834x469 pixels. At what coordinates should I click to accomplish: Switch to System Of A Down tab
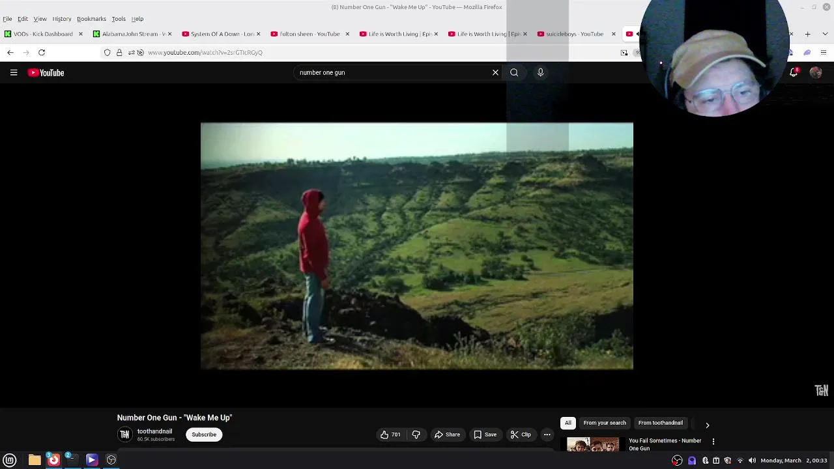tap(221, 34)
